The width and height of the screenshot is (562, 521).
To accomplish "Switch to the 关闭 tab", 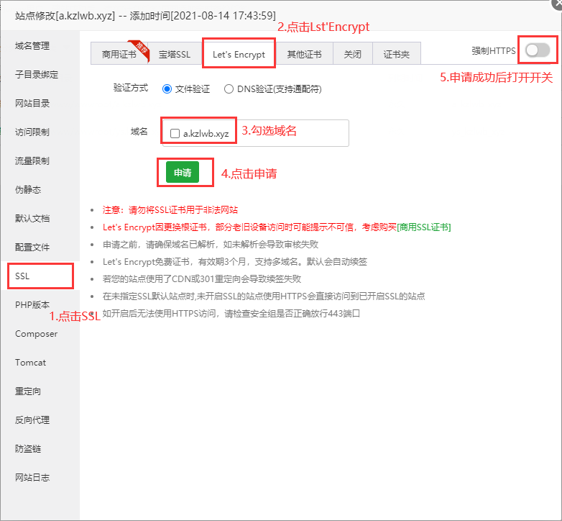I will 353,54.
